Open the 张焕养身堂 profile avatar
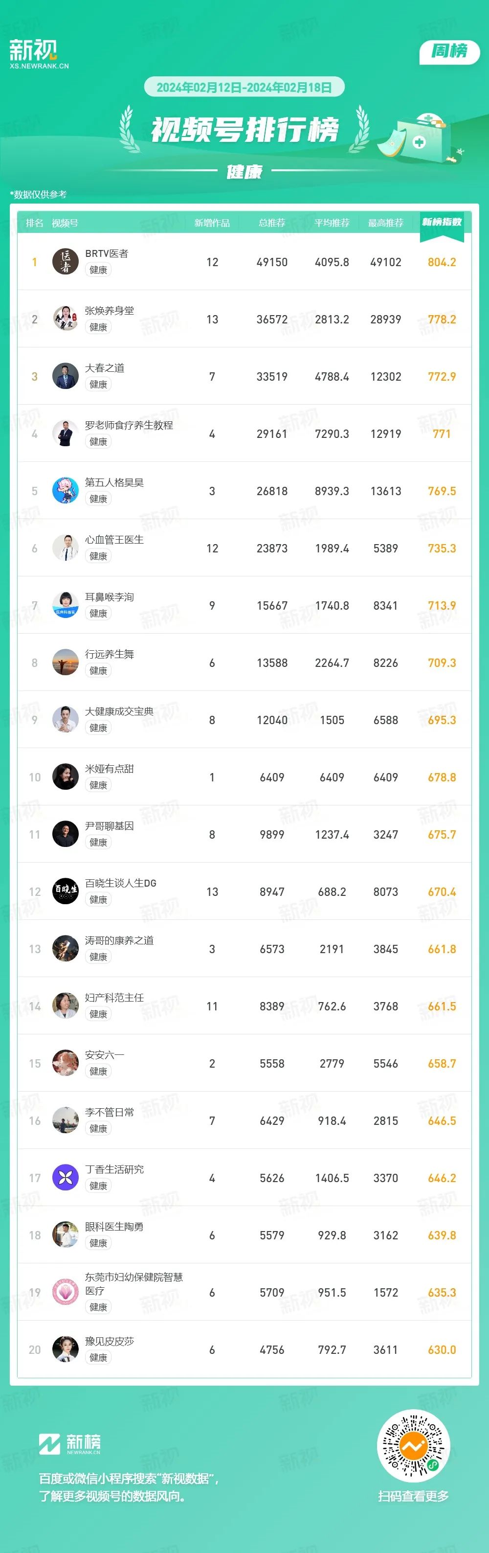The image size is (489, 1553). [x=66, y=319]
